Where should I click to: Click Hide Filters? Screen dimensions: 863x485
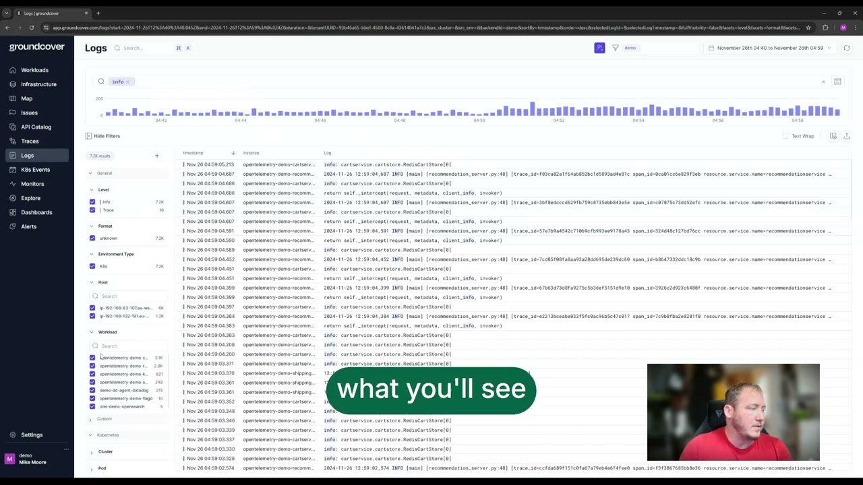(x=102, y=136)
